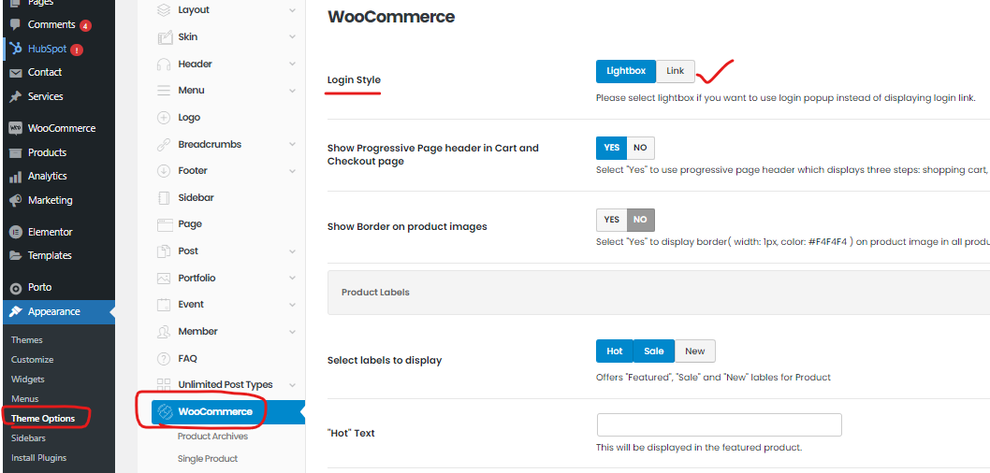Viewport: 990px width, 473px height.
Task: Click the Contact envelope icon
Action: click(16, 73)
